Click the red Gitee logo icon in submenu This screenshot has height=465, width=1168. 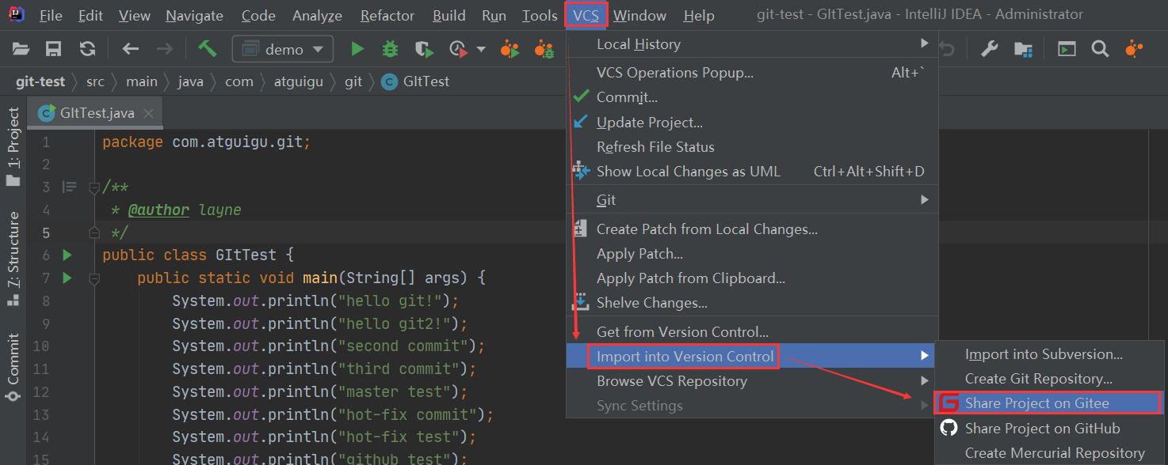point(949,403)
